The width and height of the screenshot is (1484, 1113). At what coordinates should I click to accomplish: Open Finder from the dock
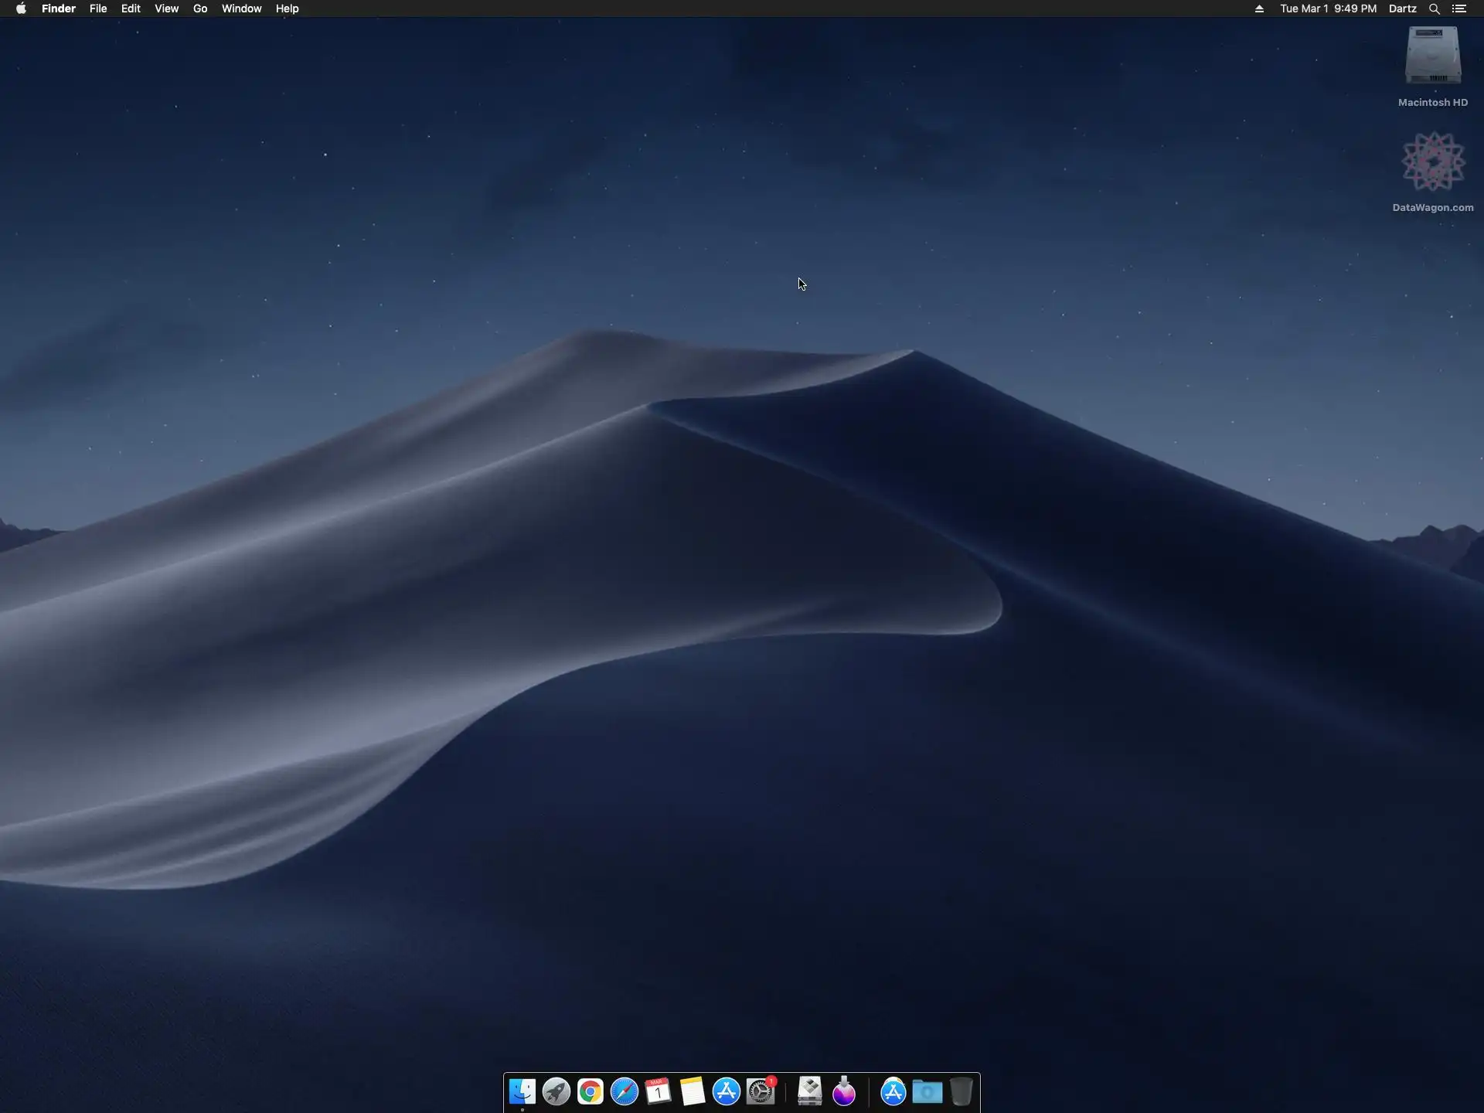[522, 1091]
